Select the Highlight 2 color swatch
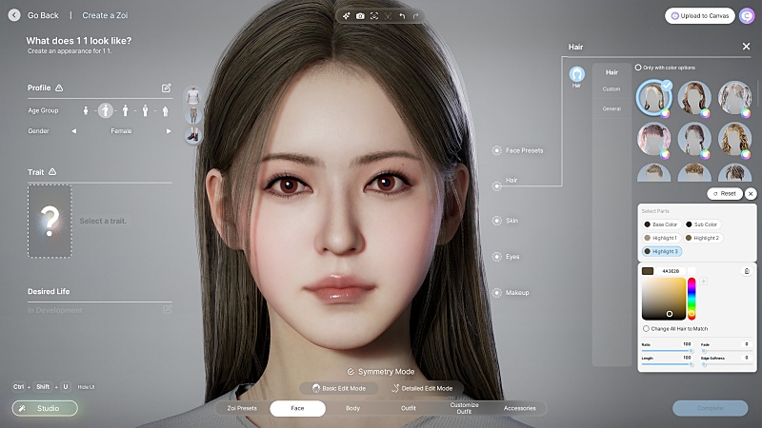 point(703,238)
